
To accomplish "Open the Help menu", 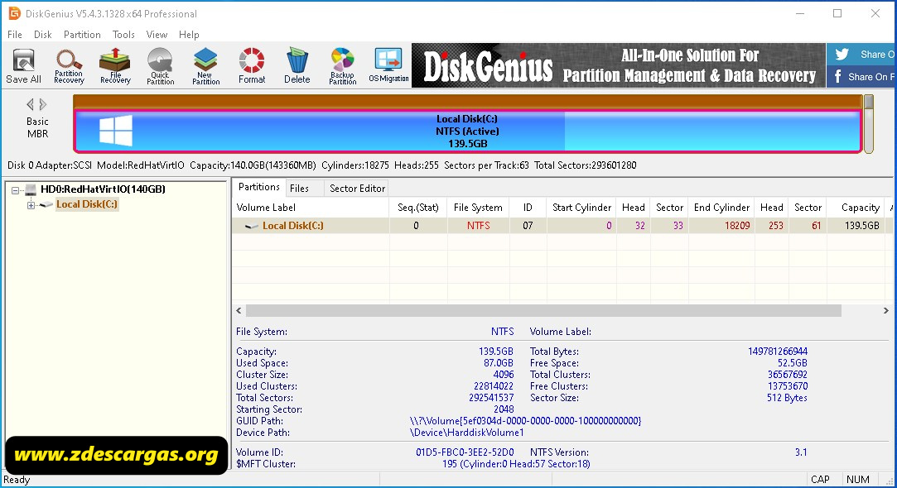I will point(189,34).
